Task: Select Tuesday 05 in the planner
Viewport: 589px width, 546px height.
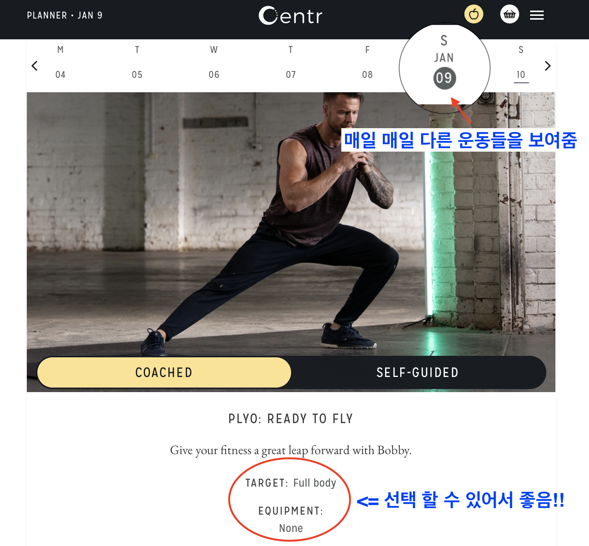Action: (x=137, y=62)
